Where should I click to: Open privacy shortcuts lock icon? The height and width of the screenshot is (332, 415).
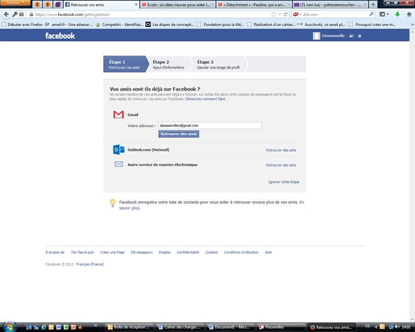(x=351, y=36)
